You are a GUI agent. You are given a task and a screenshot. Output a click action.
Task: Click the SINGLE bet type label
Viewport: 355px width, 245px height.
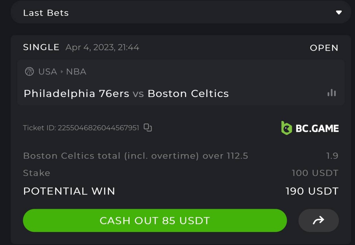point(41,47)
